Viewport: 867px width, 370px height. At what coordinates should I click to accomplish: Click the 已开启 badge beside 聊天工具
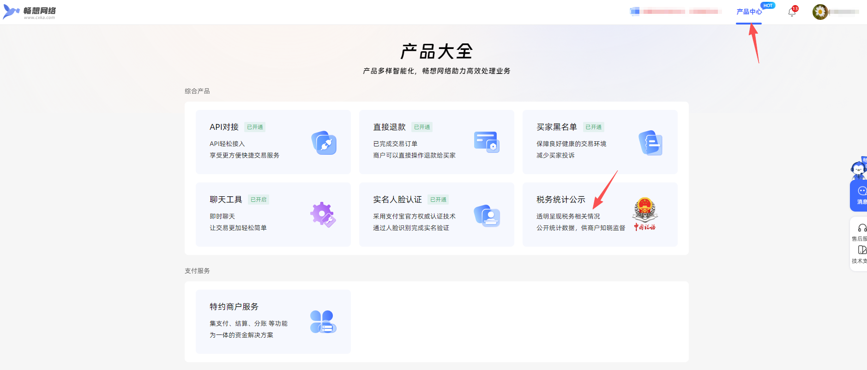click(259, 200)
